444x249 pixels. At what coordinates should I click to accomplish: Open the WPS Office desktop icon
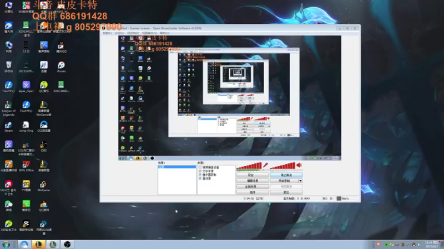(26, 167)
